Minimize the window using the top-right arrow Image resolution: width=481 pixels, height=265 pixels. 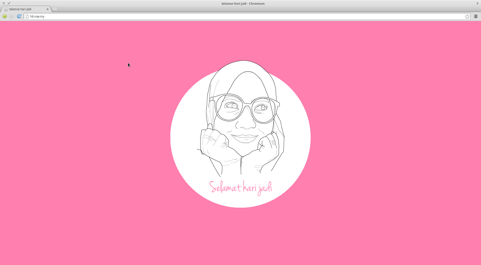(x=477, y=3)
